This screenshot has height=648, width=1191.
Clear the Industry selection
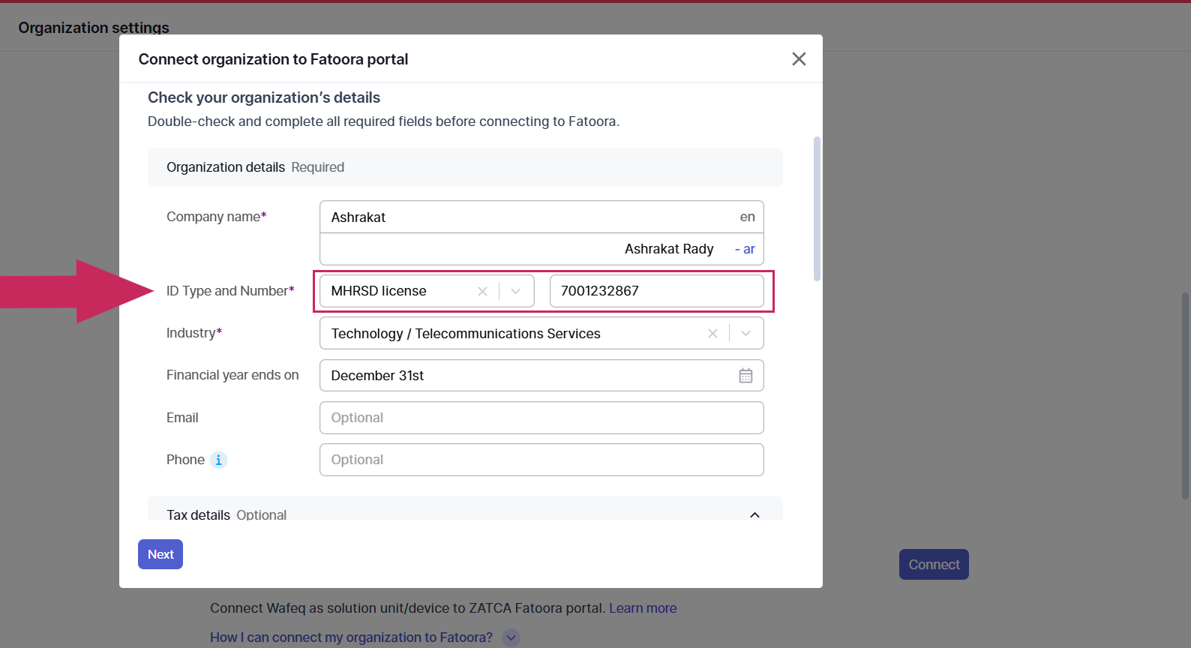pos(712,333)
